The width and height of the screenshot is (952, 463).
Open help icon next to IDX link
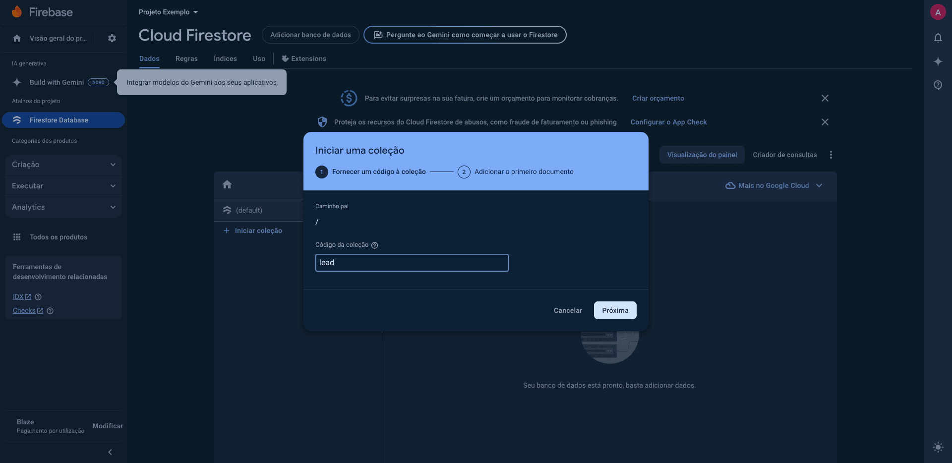pyautogui.click(x=38, y=297)
